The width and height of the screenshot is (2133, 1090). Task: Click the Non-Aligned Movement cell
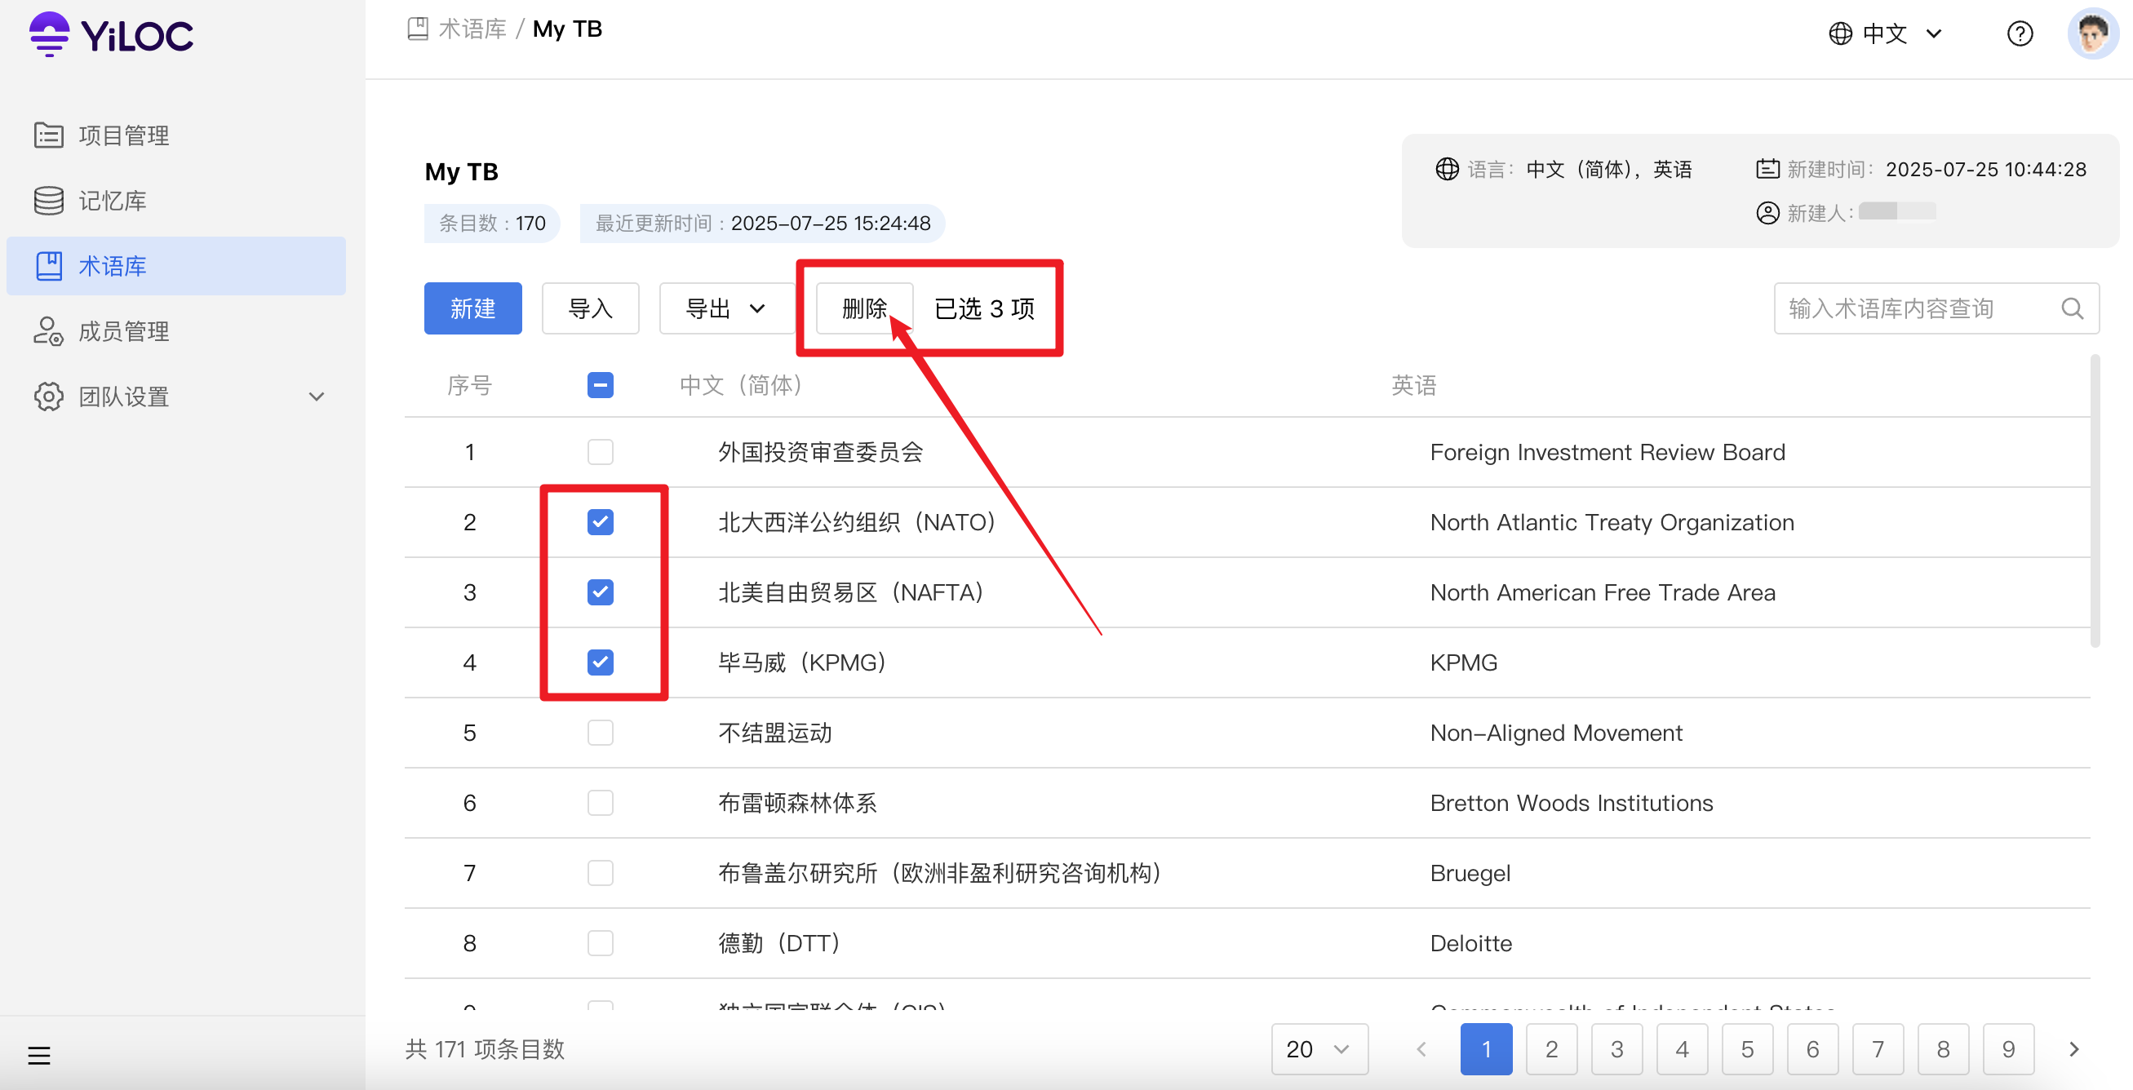pyautogui.click(x=1556, y=733)
